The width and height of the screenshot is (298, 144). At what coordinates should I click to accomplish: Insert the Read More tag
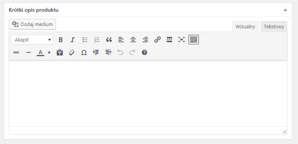[x=169, y=40]
